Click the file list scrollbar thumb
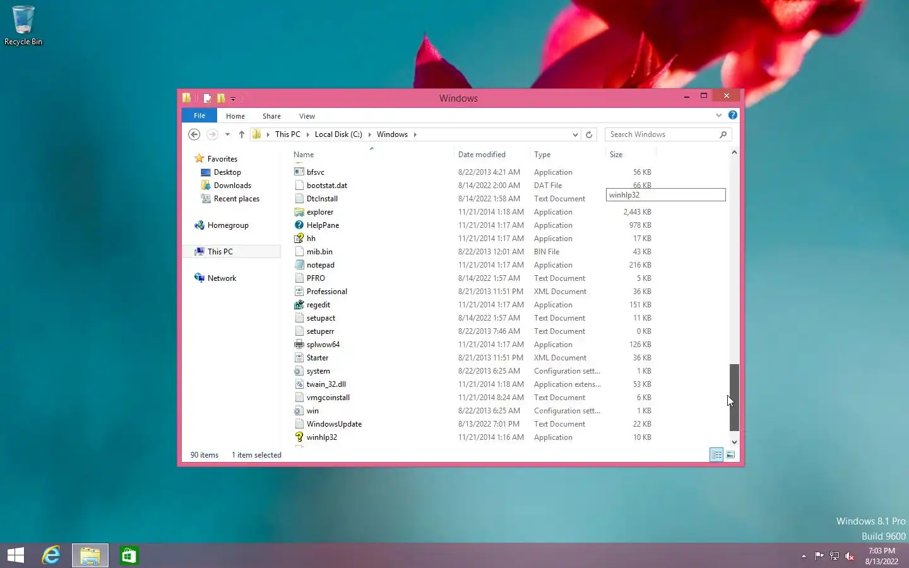 [x=734, y=398]
